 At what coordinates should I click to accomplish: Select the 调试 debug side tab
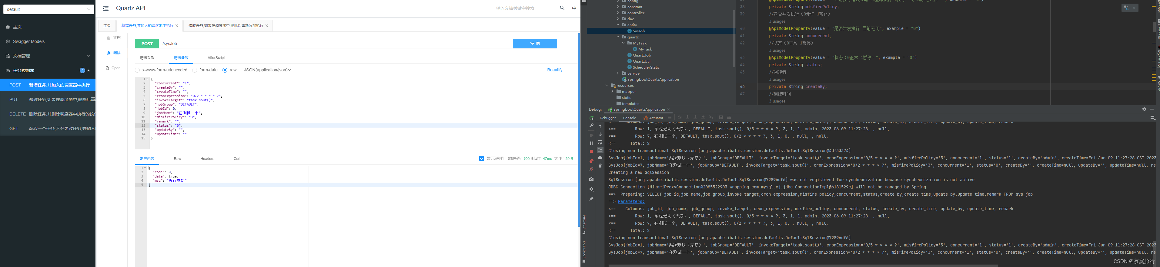(x=114, y=53)
